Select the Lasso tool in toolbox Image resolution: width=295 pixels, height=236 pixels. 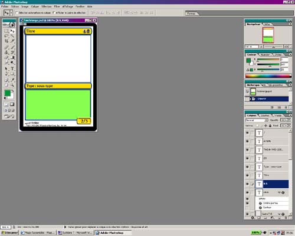[x=6, y=36]
